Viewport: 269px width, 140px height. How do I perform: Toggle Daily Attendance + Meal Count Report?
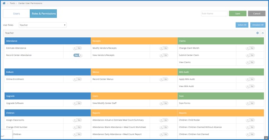click(x=164, y=134)
